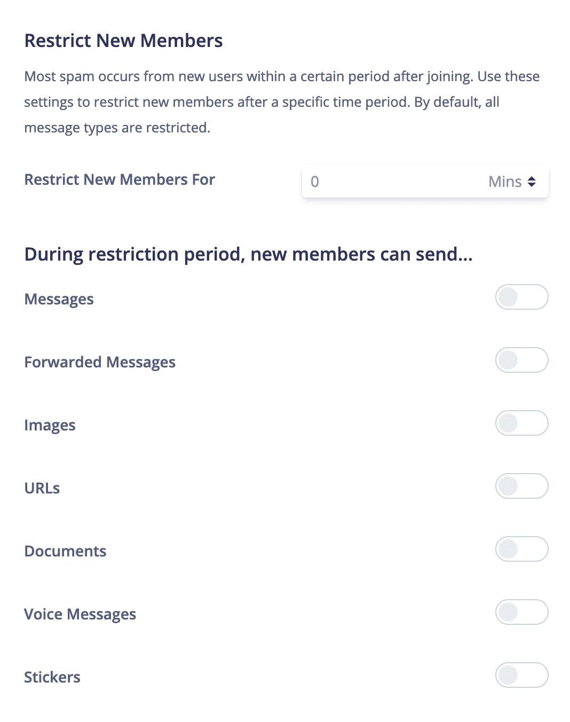Click the URLs label text
Viewport: 570px width, 722px height.
pyautogui.click(x=42, y=488)
